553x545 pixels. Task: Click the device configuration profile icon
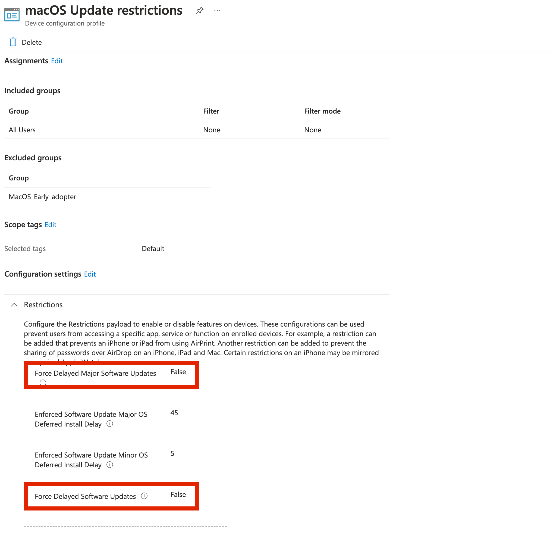pos(12,15)
